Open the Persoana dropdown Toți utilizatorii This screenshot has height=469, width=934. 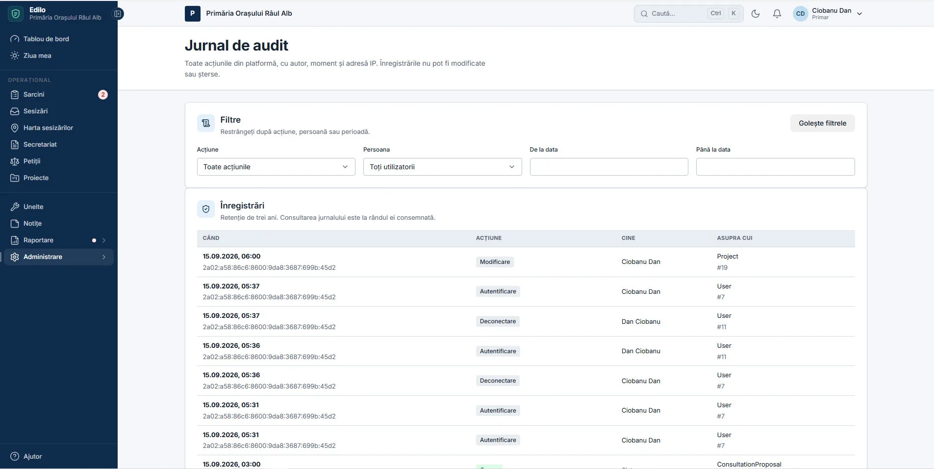[442, 167]
